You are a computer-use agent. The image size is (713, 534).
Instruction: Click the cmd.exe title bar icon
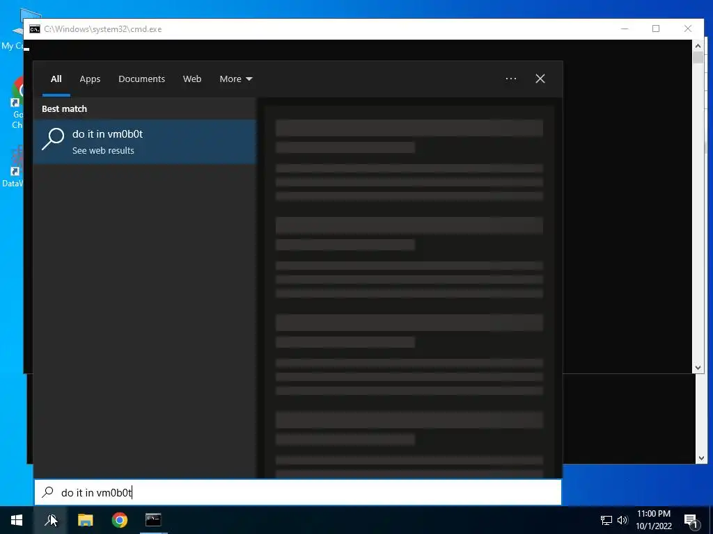(35, 29)
